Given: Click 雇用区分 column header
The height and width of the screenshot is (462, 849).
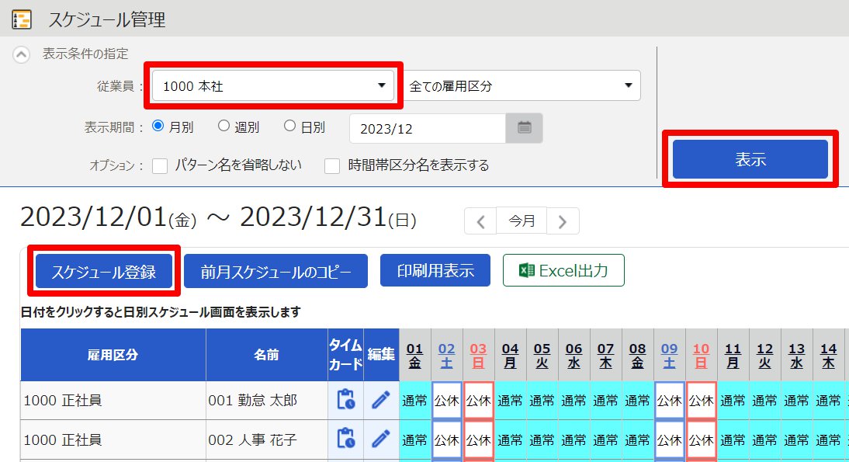Looking at the screenshot, I should [x=113, y=355].
